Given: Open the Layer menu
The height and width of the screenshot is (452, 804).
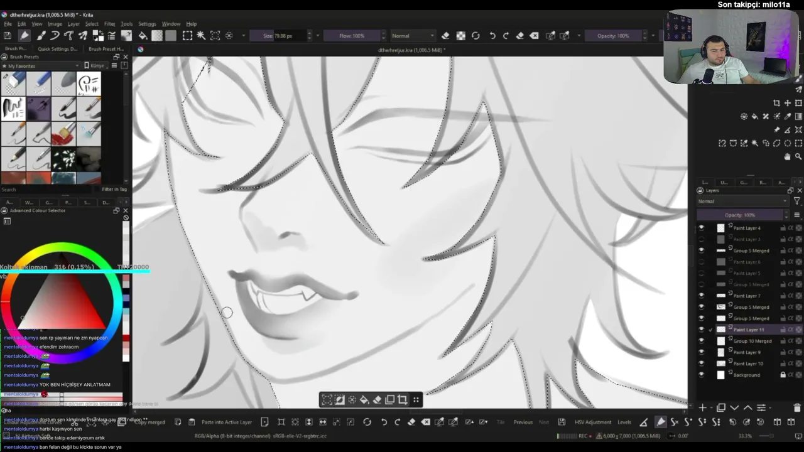Looking at the screenshot, I should (x=73, y=24).
